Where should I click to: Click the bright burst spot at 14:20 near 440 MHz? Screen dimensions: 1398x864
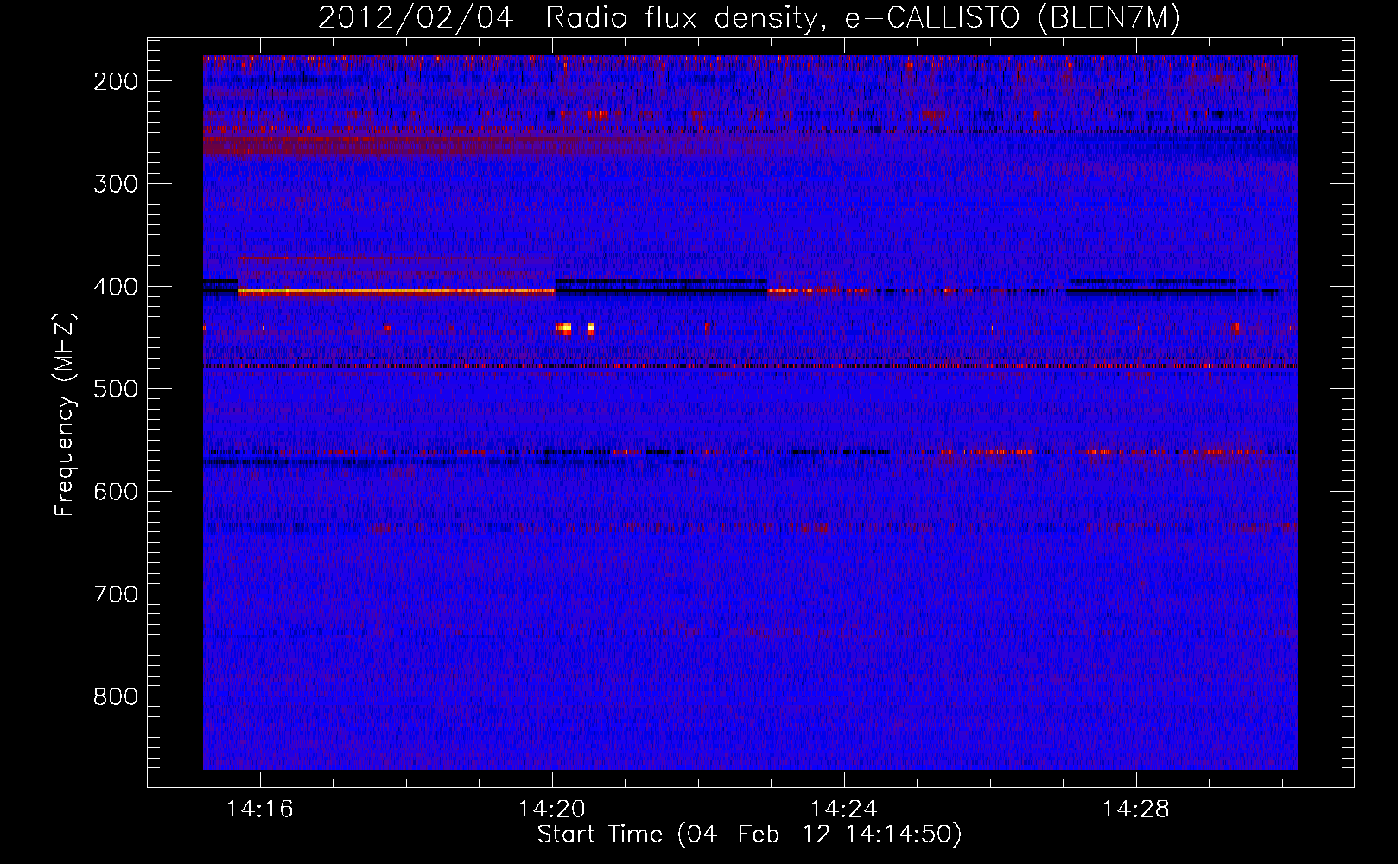click(x=563, y=328)
